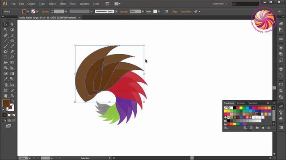The image size is (286, 160).
Task: Select the Type tool
Action: click(x=12, y=35)
